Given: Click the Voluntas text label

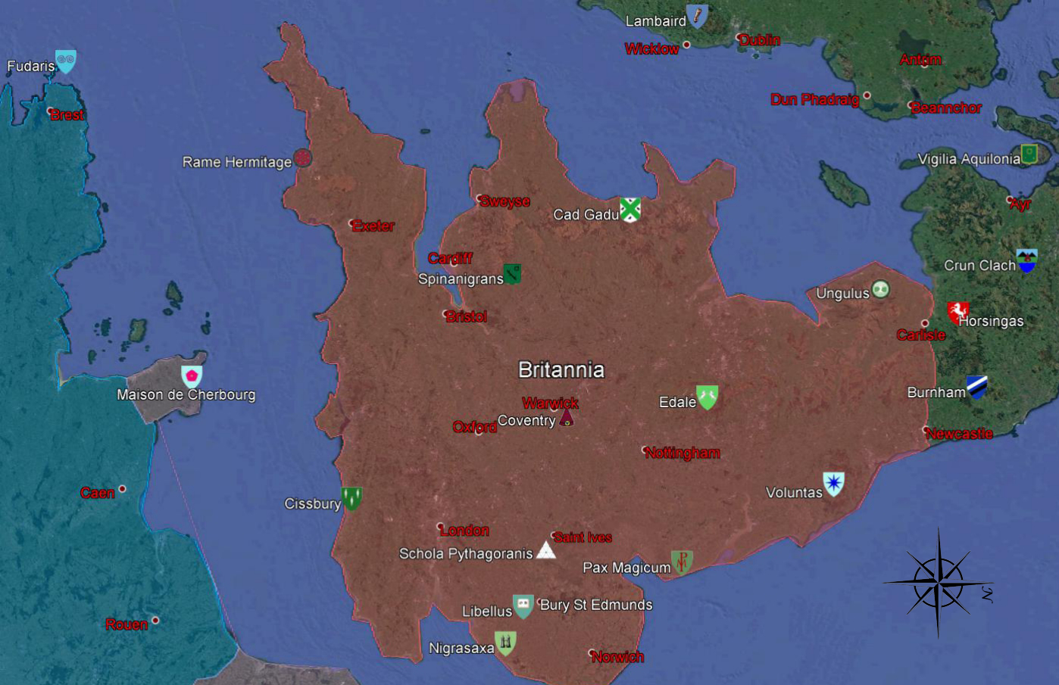Looking at the screenshot, I should point(794,493).
